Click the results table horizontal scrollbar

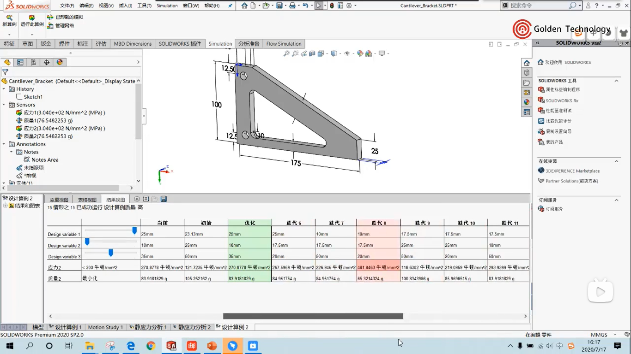[313, 316]
